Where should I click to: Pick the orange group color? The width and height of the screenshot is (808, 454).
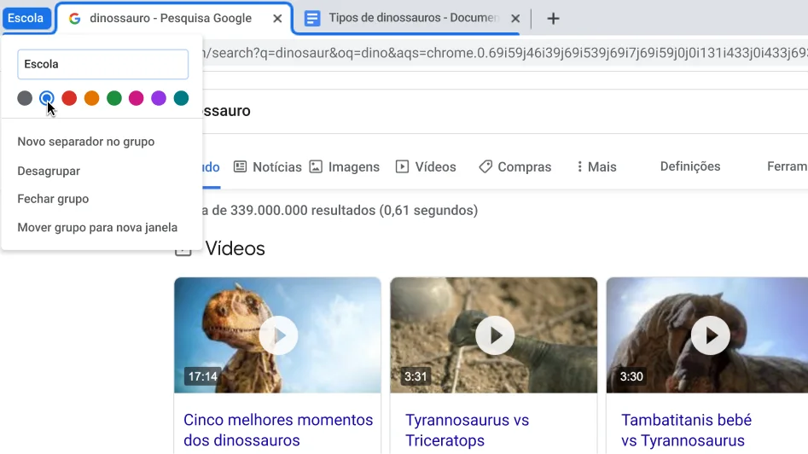[x=91, y=98]
